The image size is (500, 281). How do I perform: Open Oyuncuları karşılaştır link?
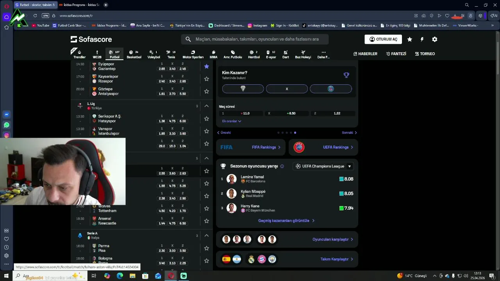(332, 240)
